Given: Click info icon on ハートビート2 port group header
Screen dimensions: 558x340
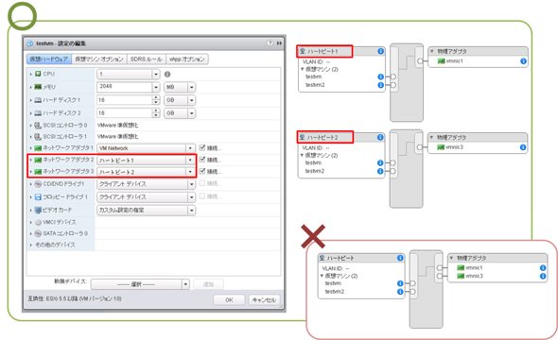Looking at the screenshot, I should tap(380, 137).
